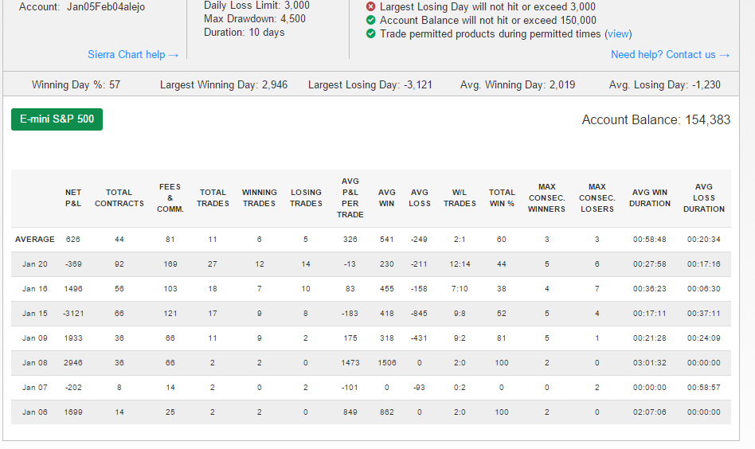Screen dimensions: 755x449
Task: Select the Jan 06 row date
Action: 35,412
